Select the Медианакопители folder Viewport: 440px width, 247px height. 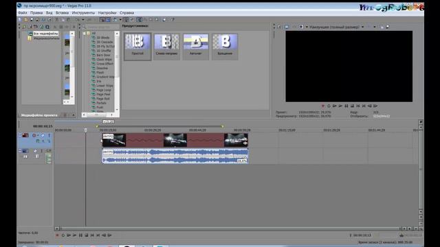(x=46, y=38)
